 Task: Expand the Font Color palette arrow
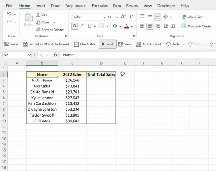[x=132, y=26]
